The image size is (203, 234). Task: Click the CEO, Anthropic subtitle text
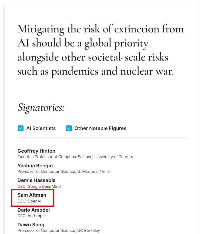click(x=31, y=216)
